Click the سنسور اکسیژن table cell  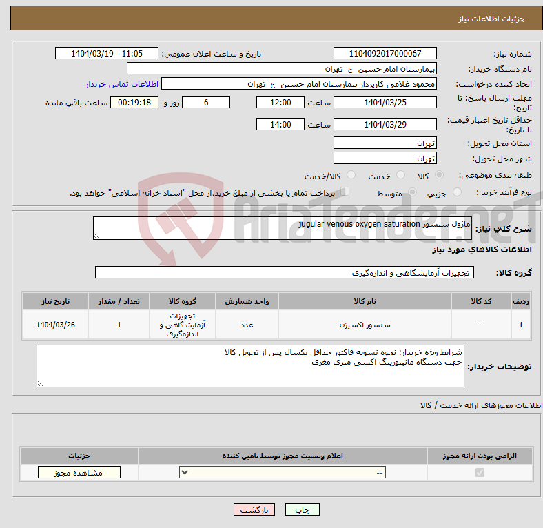coord(365,325)
